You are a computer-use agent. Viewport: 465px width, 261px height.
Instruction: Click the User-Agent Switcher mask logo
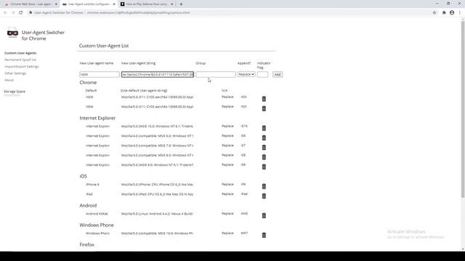12,33
